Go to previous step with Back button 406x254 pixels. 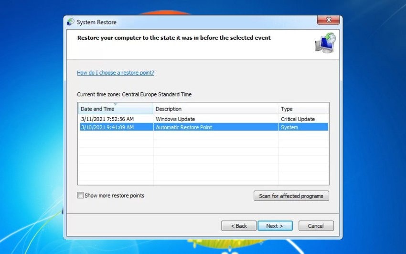(x=239, y=226)
